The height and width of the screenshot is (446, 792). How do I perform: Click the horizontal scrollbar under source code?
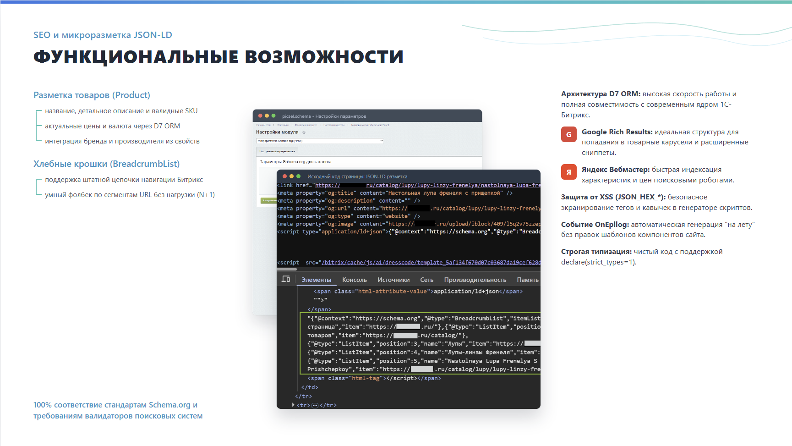coord(287,269)
